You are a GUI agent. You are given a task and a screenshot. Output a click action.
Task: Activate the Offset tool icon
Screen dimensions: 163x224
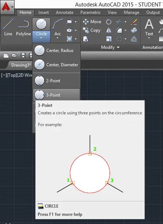(134, 39)
